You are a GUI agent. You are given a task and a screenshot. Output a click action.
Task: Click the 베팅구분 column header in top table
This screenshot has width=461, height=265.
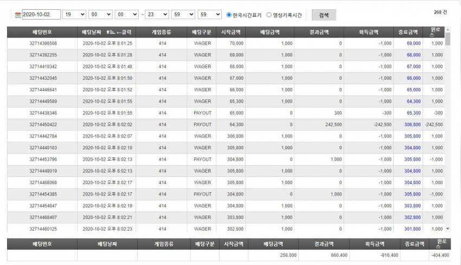coord(202,32)
